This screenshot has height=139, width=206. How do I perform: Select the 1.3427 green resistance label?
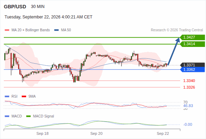192,38
